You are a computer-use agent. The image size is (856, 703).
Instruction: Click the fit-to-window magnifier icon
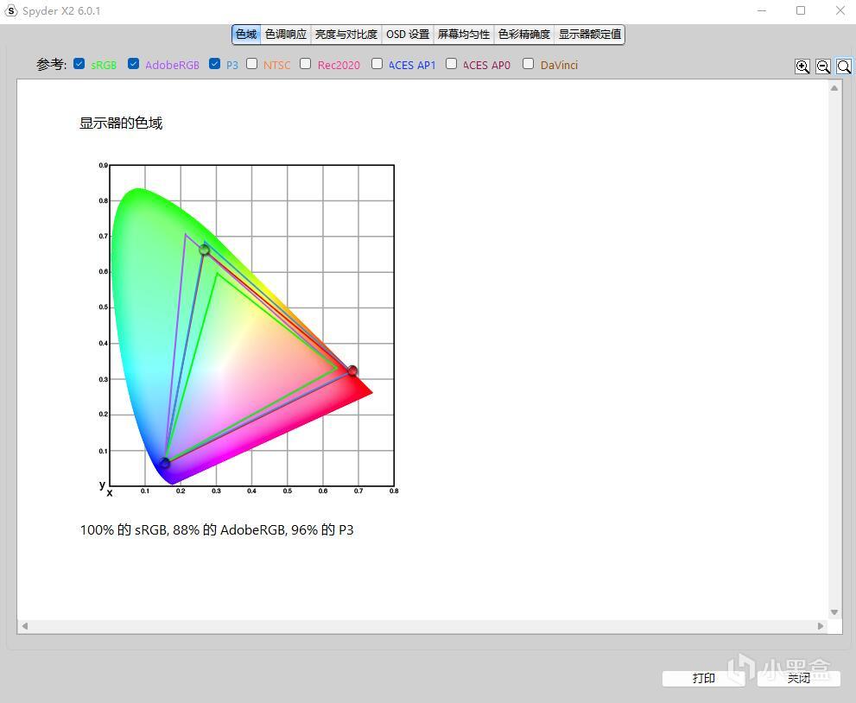tap(843, 66)
